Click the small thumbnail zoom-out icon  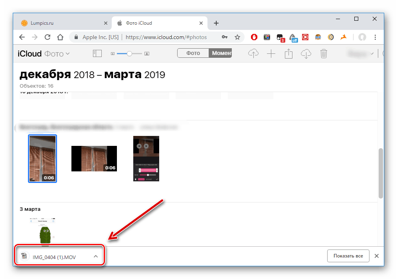pyautogui.click(x=113, y=54)
